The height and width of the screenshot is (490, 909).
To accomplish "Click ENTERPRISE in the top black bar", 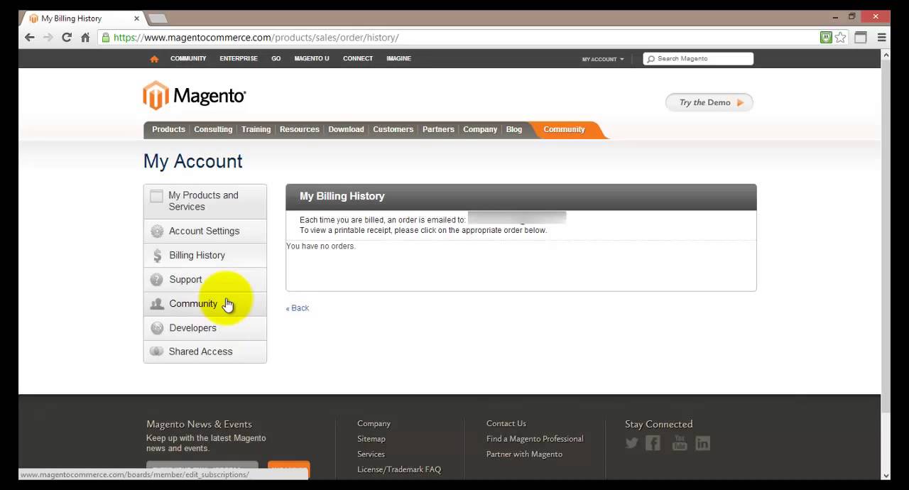I will click(x=239, y=58).
